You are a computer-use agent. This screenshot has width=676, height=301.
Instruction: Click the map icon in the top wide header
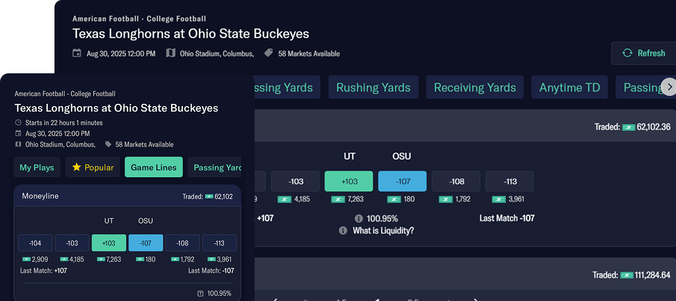(171, 53)
